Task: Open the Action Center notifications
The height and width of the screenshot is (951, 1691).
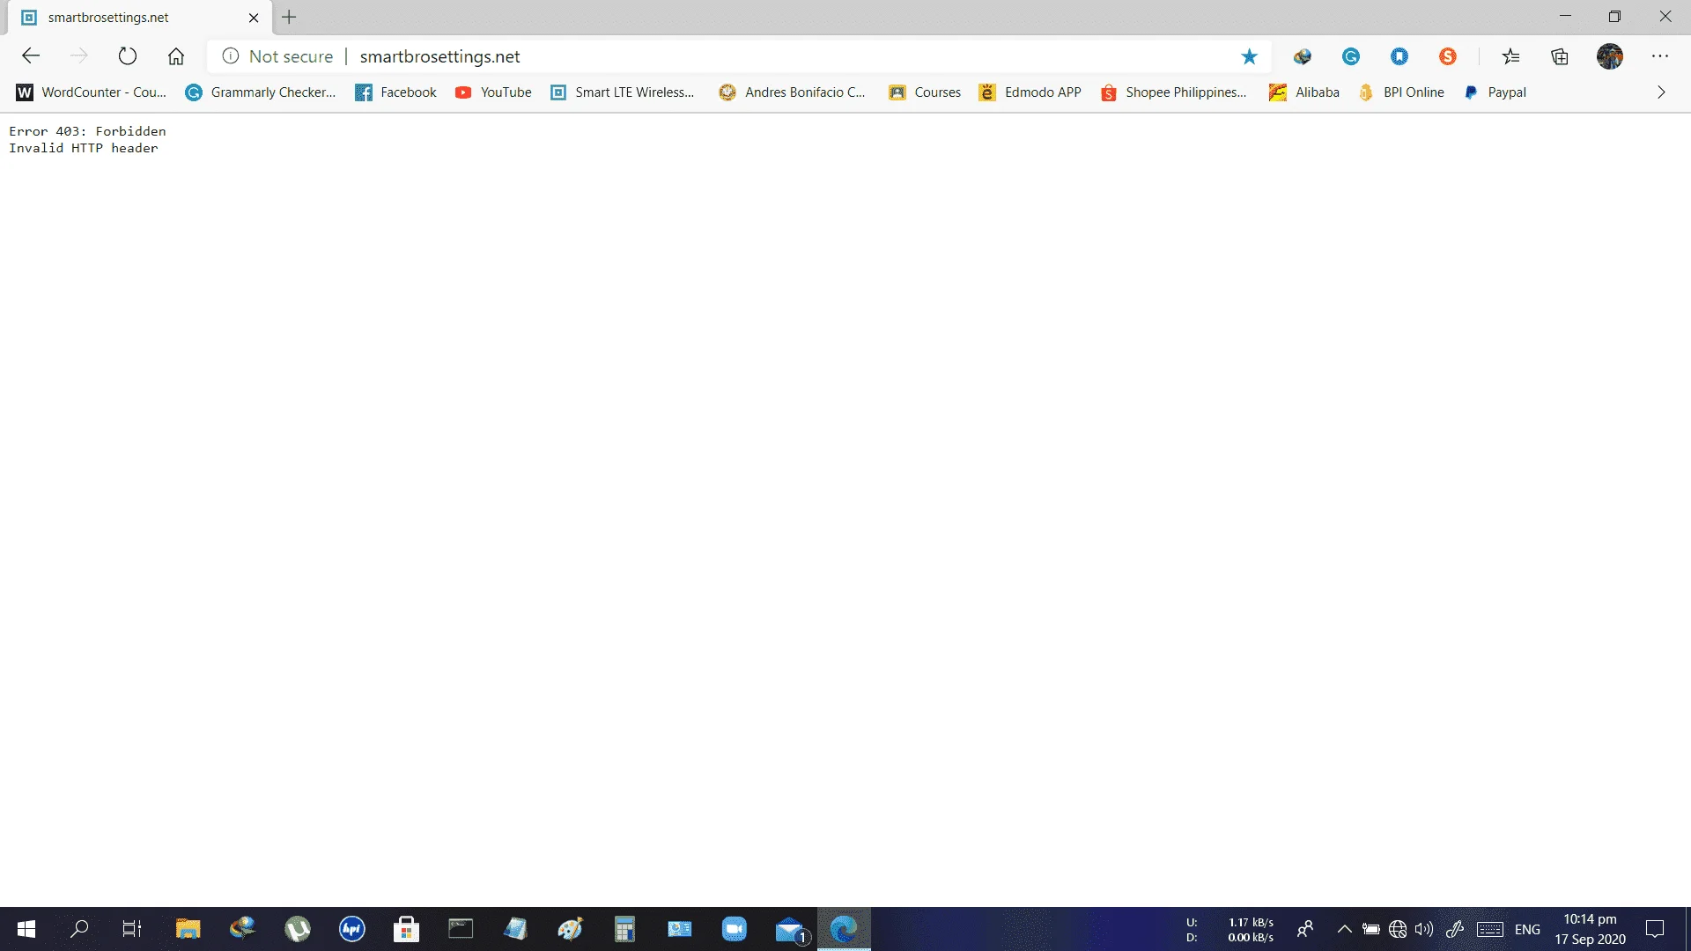Action: 1655,929
